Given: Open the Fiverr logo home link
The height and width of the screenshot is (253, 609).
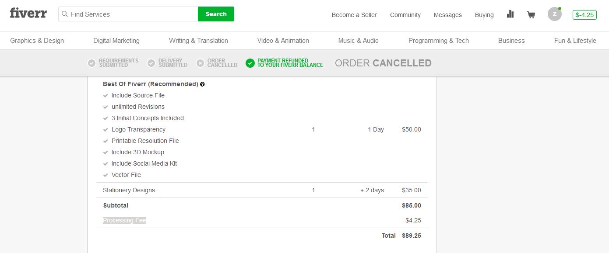Looking at the screenshot, I should (x=28, y=13).
